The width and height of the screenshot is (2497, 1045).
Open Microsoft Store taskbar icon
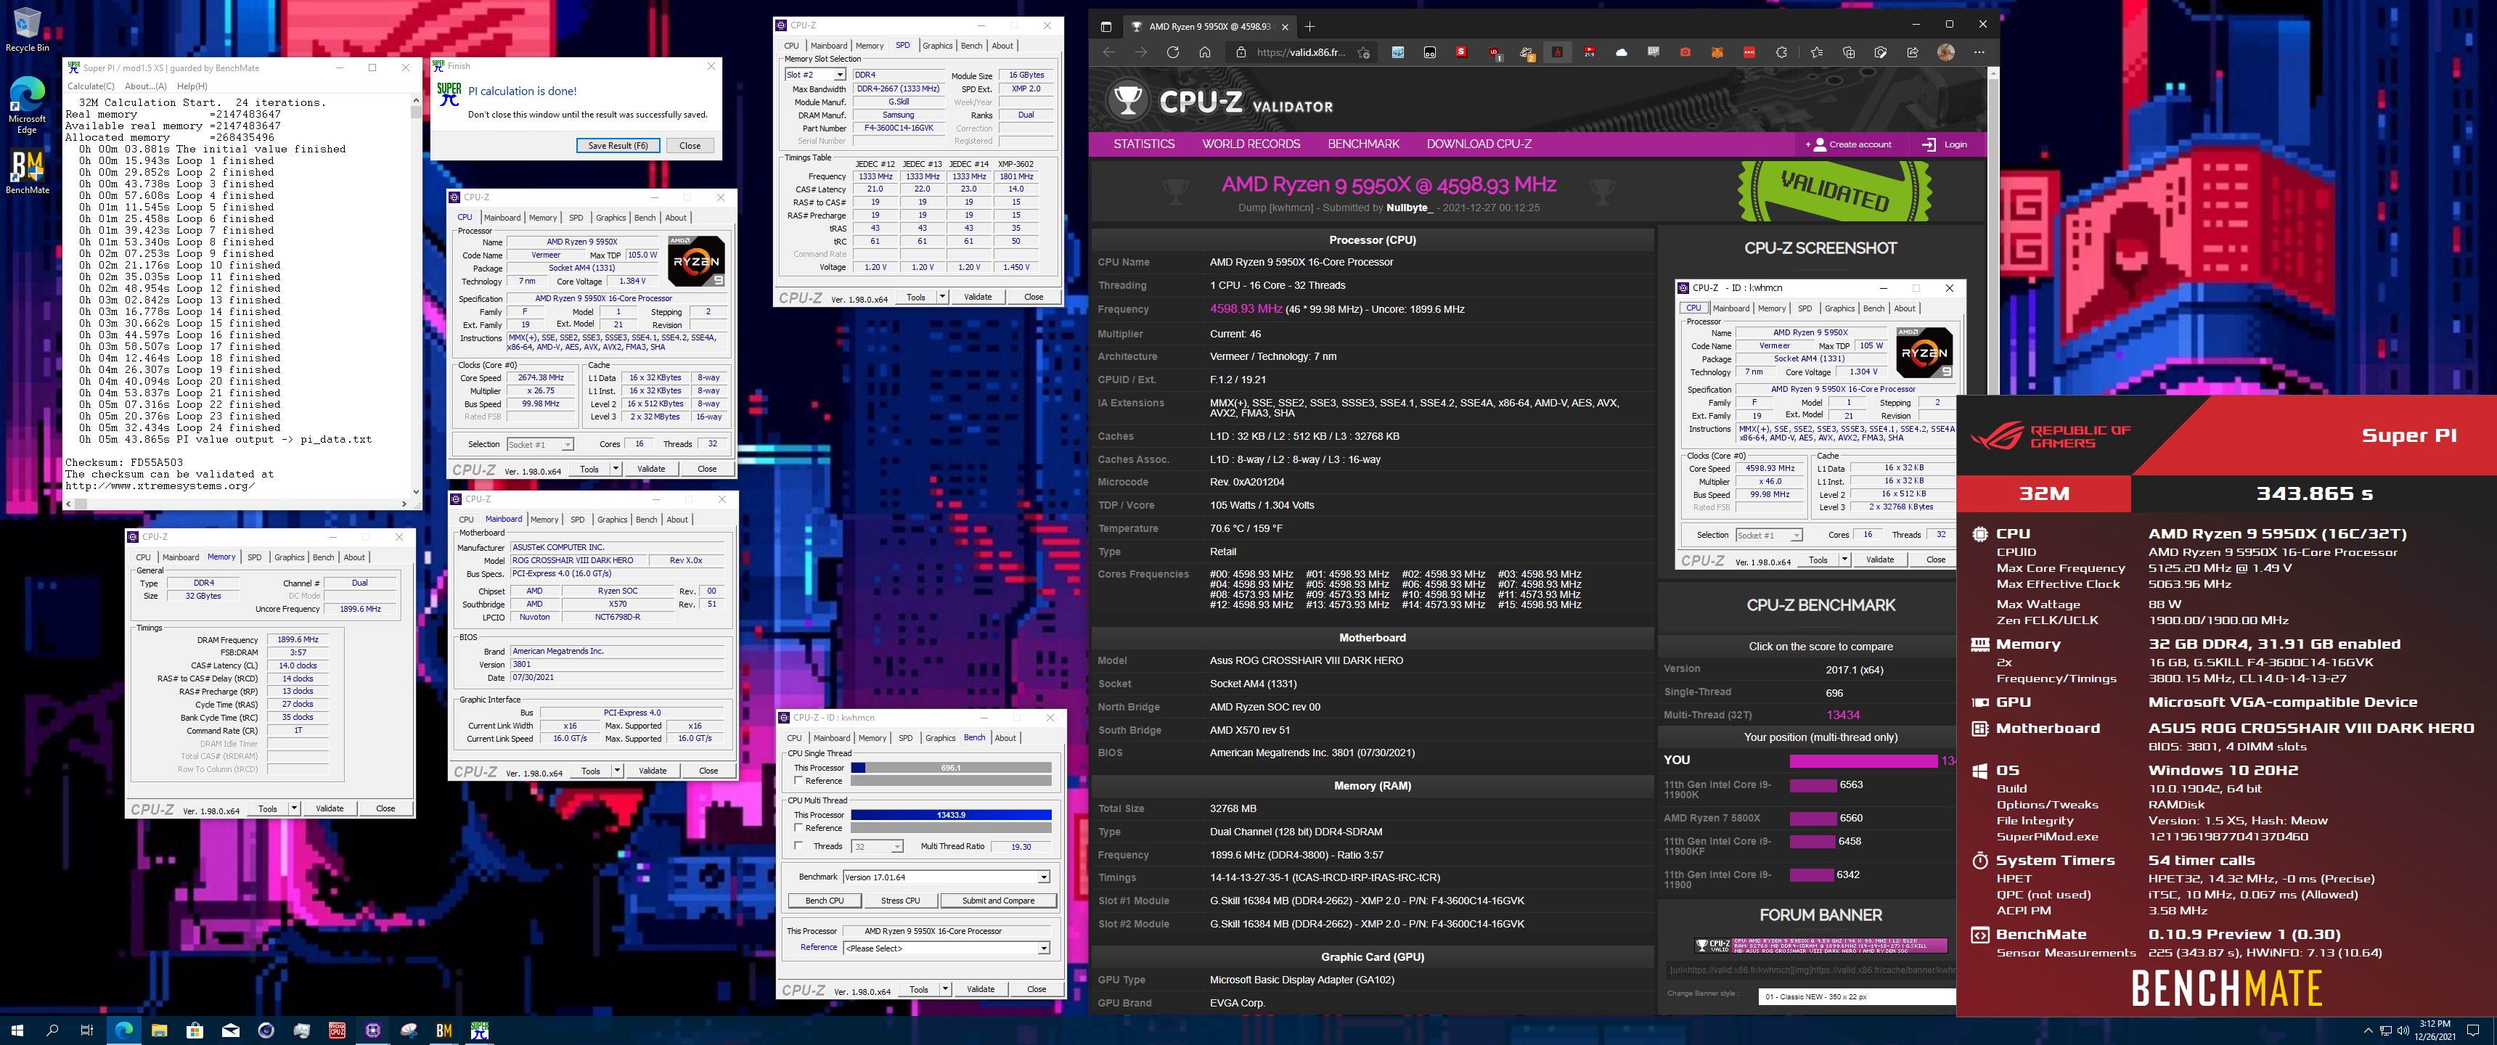click(195, 1030)
